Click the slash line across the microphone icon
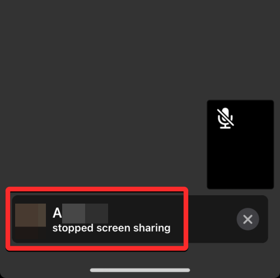Viewport: 280px width, 278px height. coord(226,117)
